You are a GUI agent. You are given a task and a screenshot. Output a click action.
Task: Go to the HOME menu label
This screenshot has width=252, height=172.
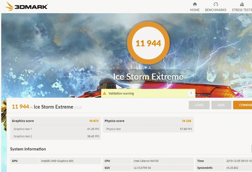(x=195, y=10)
